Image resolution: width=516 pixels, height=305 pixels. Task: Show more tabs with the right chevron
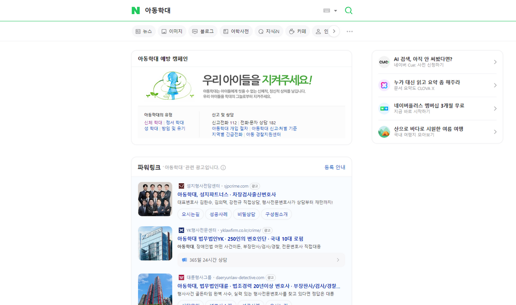coord(334,31)
